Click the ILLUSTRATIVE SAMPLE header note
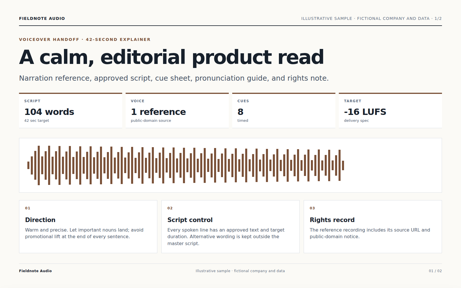 pyautogui.click(x=371, y=18)
